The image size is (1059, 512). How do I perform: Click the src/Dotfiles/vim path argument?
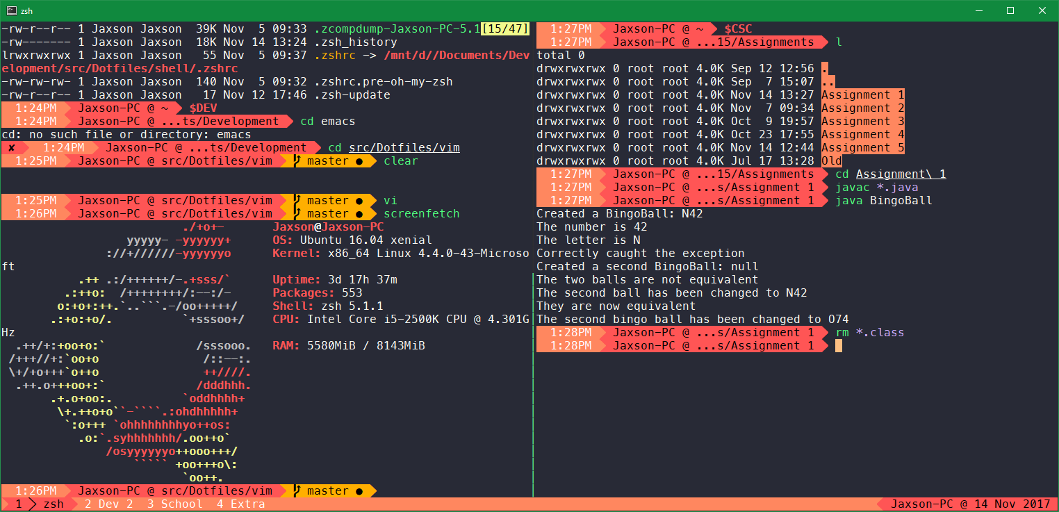[x=404, y=148]
